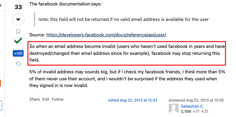Click the left-edge back chevron
The width and height of the screenshot is (236, 117).
tap(1, 5)
